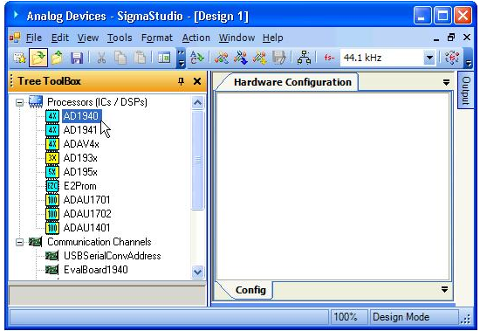Open the far-right toolbar overflow arrow

[469, 58]
